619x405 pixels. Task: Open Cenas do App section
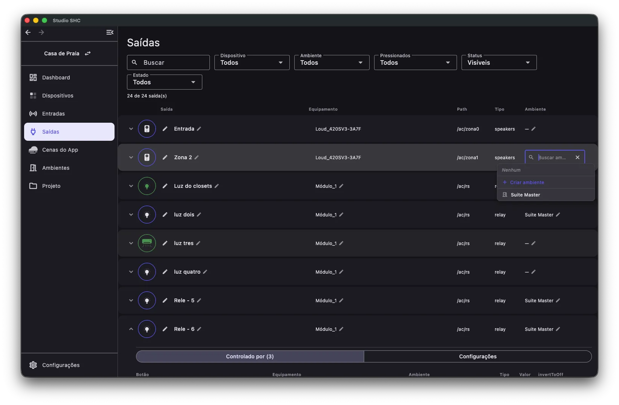pos(69,150)
